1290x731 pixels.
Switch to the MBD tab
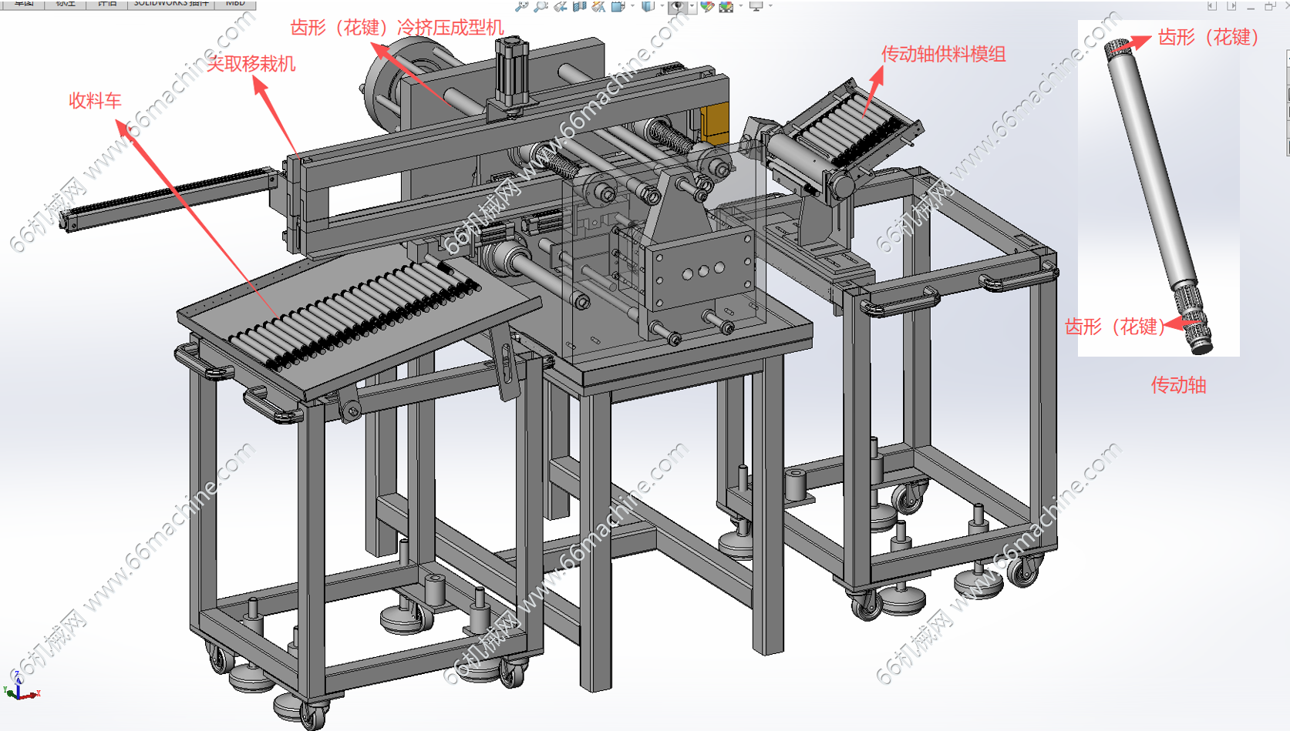pyautogui.click(x=235, y=3)
